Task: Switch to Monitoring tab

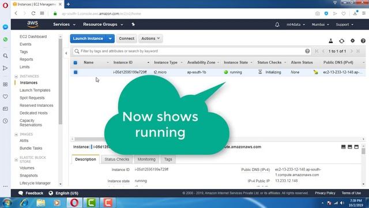Action: click(146, 159)
